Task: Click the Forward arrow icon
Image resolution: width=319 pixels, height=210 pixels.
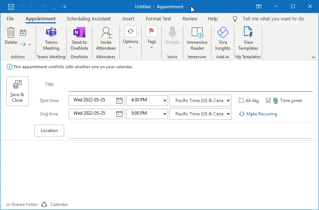Action: 23,44
